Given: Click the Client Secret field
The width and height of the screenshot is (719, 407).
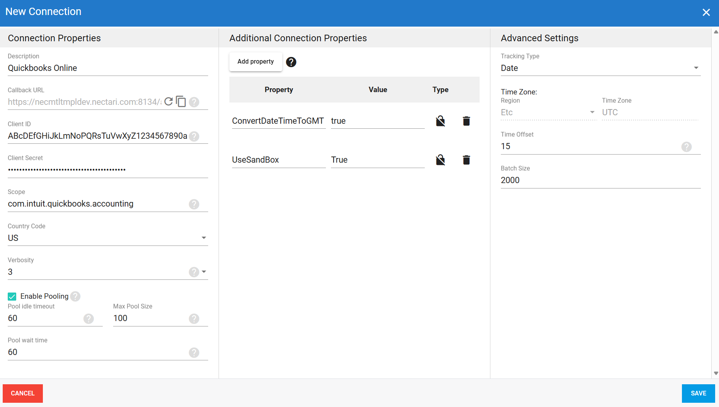Looking at the screenshot, I should coord(108,170).
